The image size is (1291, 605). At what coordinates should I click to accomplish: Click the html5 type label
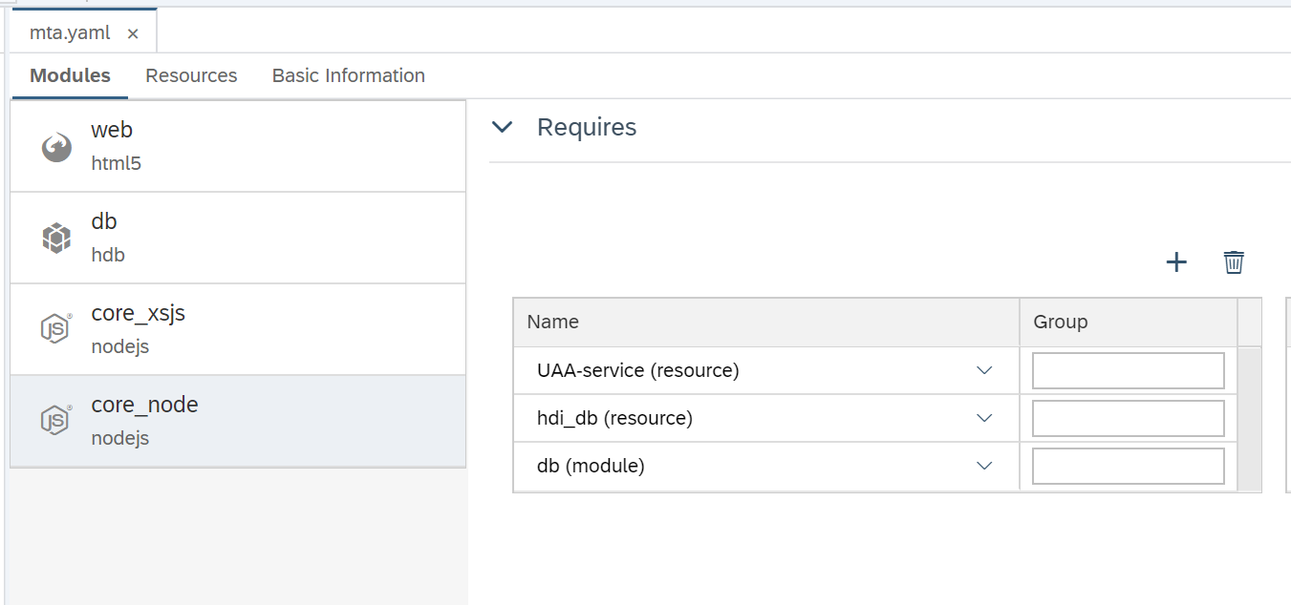click(x=117, y=163)
